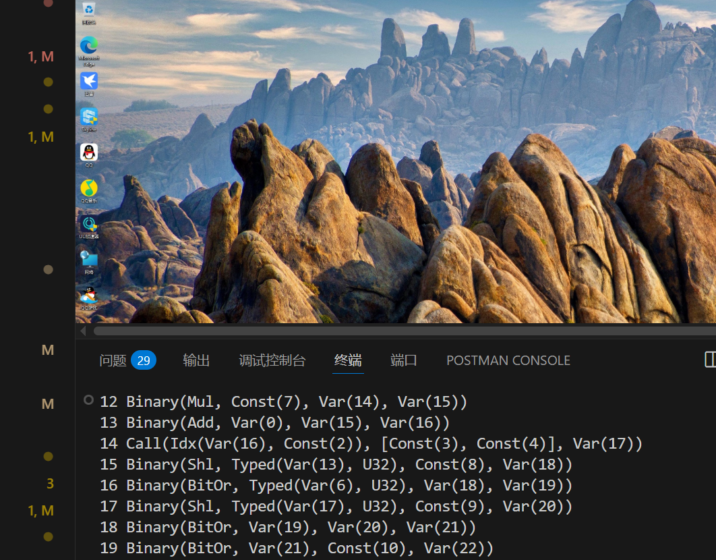Launch Microsoft Edge from the desktop

[88, 46]
